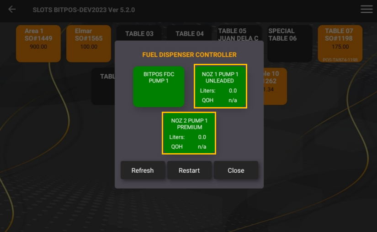
Task: Click the FUEL DISPENSER CONTROLLER heading
Action: point(189,55)
